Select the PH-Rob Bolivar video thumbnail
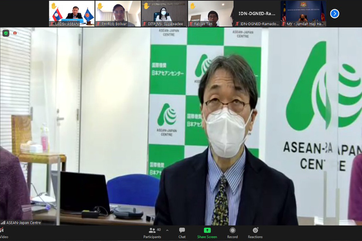Image resolution: width=362 pixels, height=241 pixels. [x=118, y=14]
